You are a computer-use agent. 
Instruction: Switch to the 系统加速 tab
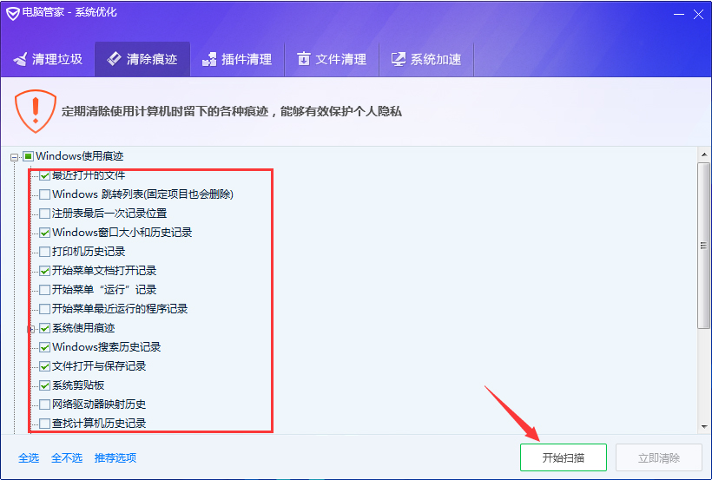[x=425, y=59]
